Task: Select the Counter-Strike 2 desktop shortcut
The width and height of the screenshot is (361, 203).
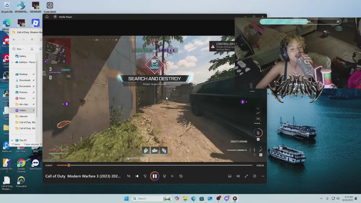Action: [7, 166]
